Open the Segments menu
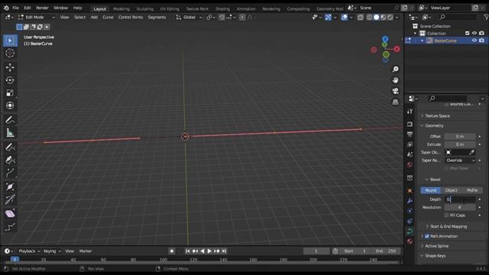The image size is (489, 275). [x=157, y=18]
